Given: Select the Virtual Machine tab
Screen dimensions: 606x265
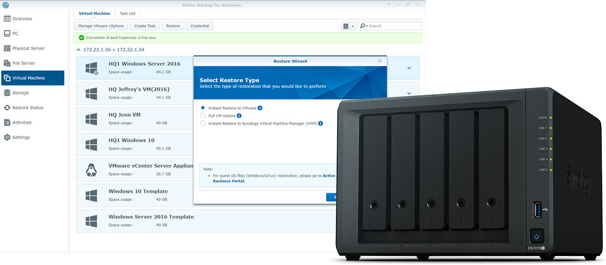Looking at the screenshot, I should click(x=94, y=13).
